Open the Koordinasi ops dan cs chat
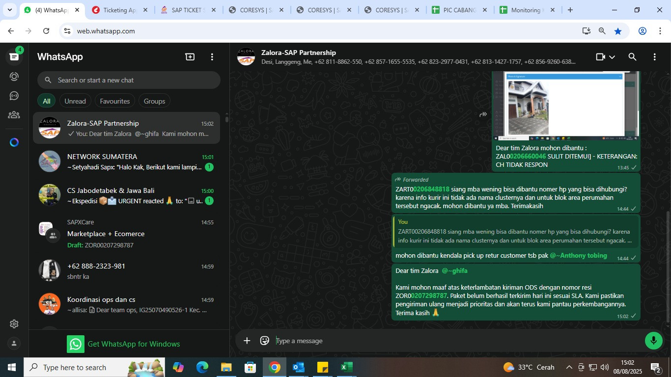Screen dimensions: 671x377 [126, 304]
